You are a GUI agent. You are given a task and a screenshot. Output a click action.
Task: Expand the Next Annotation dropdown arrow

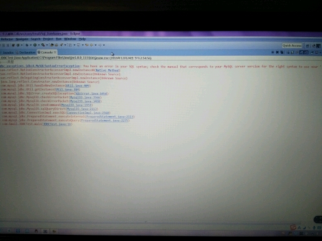74,45
